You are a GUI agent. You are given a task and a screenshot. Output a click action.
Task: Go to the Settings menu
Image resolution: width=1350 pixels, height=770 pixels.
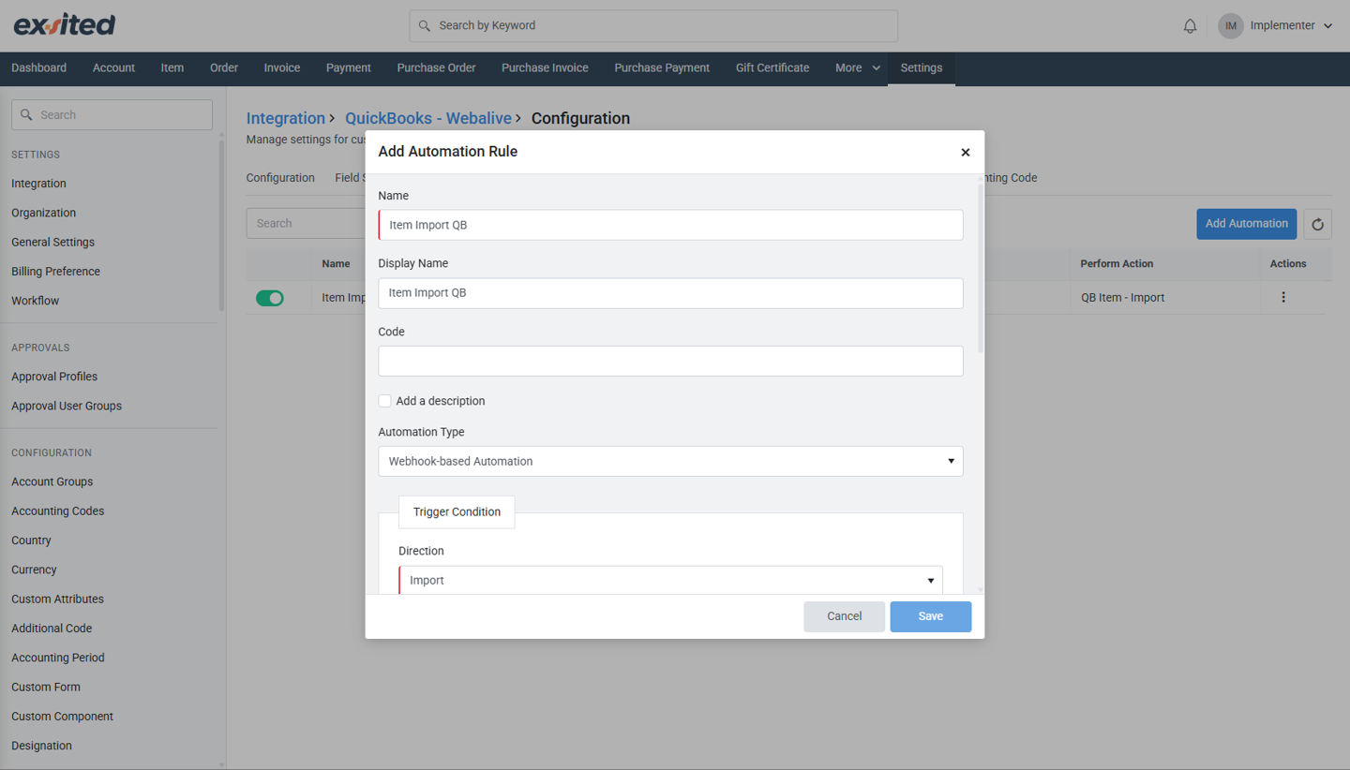point(921,68)
